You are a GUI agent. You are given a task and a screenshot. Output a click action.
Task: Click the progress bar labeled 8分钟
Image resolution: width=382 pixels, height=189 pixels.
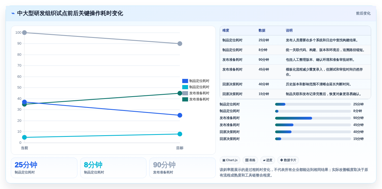click(x=313, y=111)
